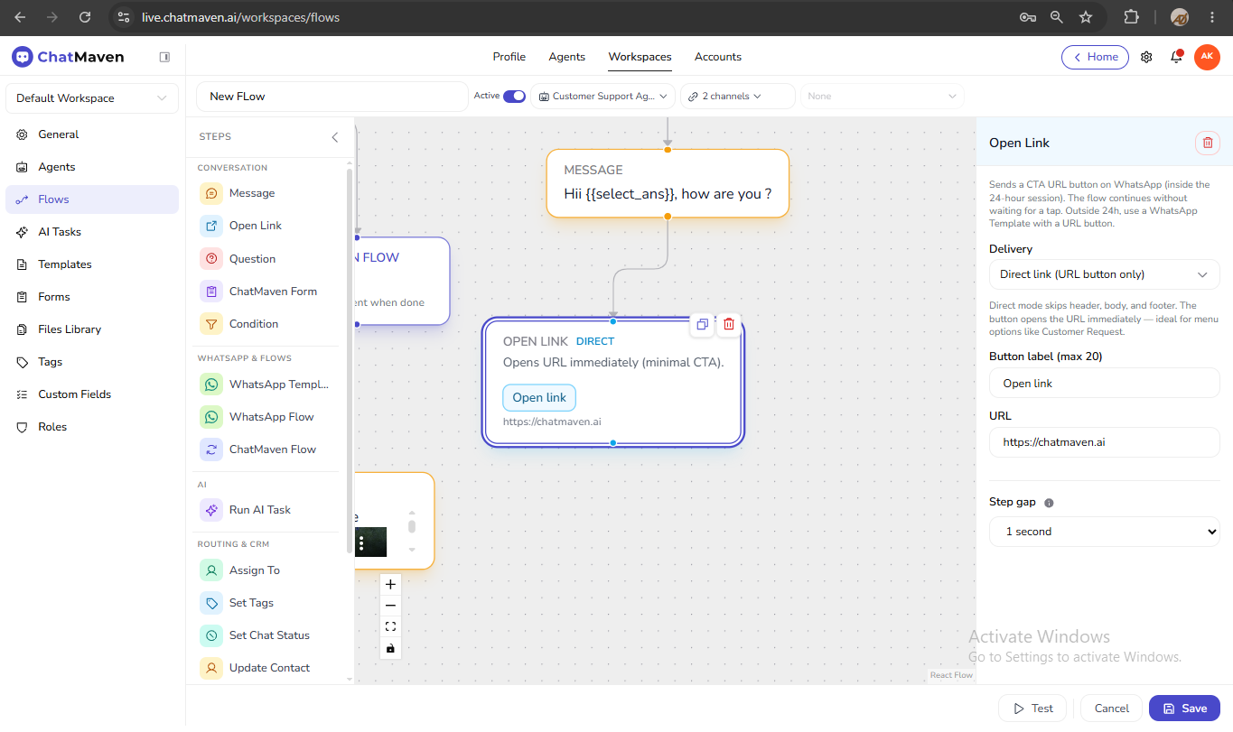
Task: Open AI Tasks in the sidebar
Action: coord(92,232)
